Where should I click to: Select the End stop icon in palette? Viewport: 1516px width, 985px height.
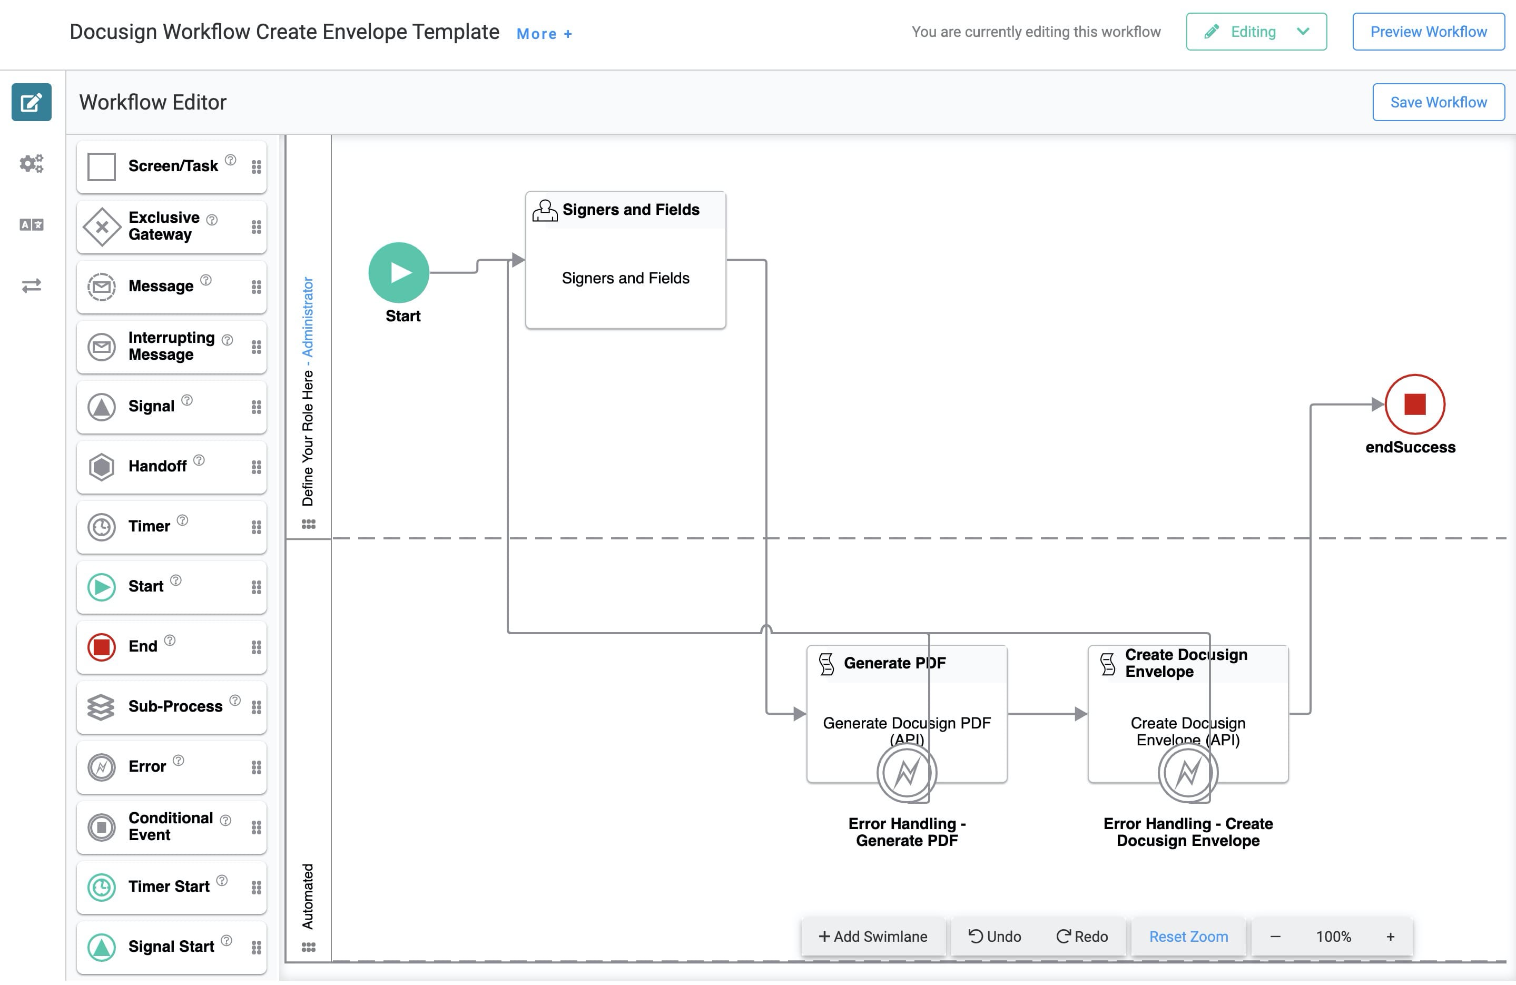(x=101, y=647)
